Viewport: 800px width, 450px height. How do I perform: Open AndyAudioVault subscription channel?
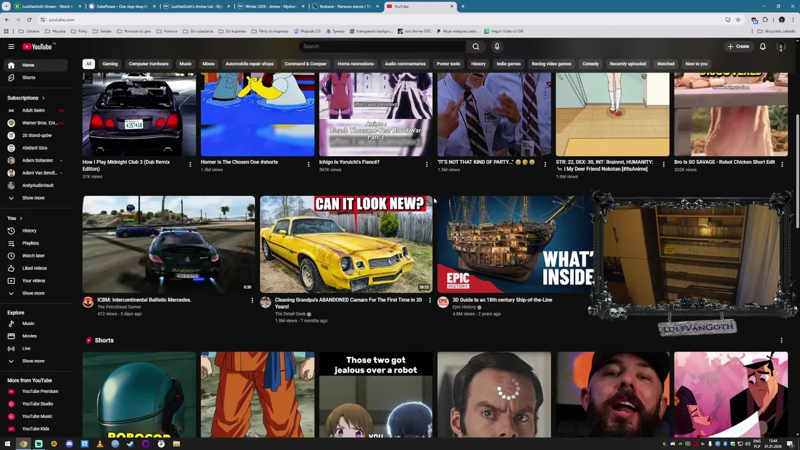[36, 186]
